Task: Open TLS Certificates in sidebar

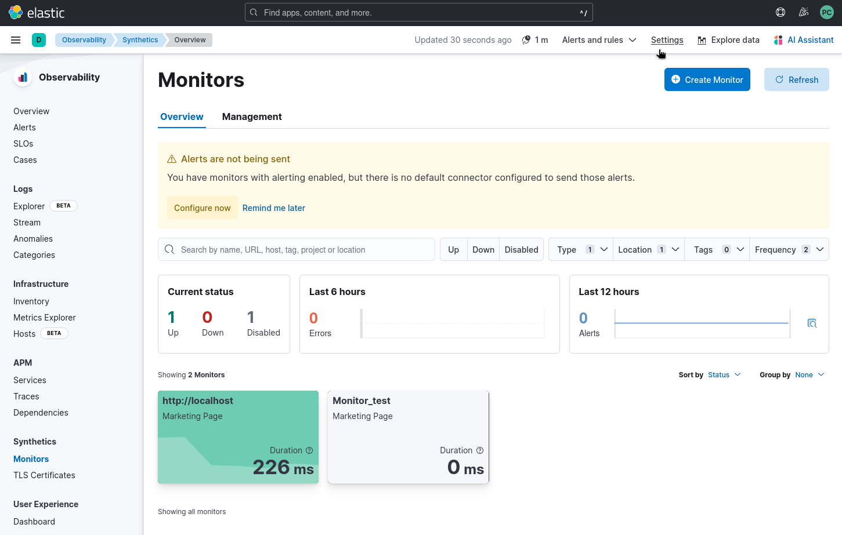Action: 44,475
